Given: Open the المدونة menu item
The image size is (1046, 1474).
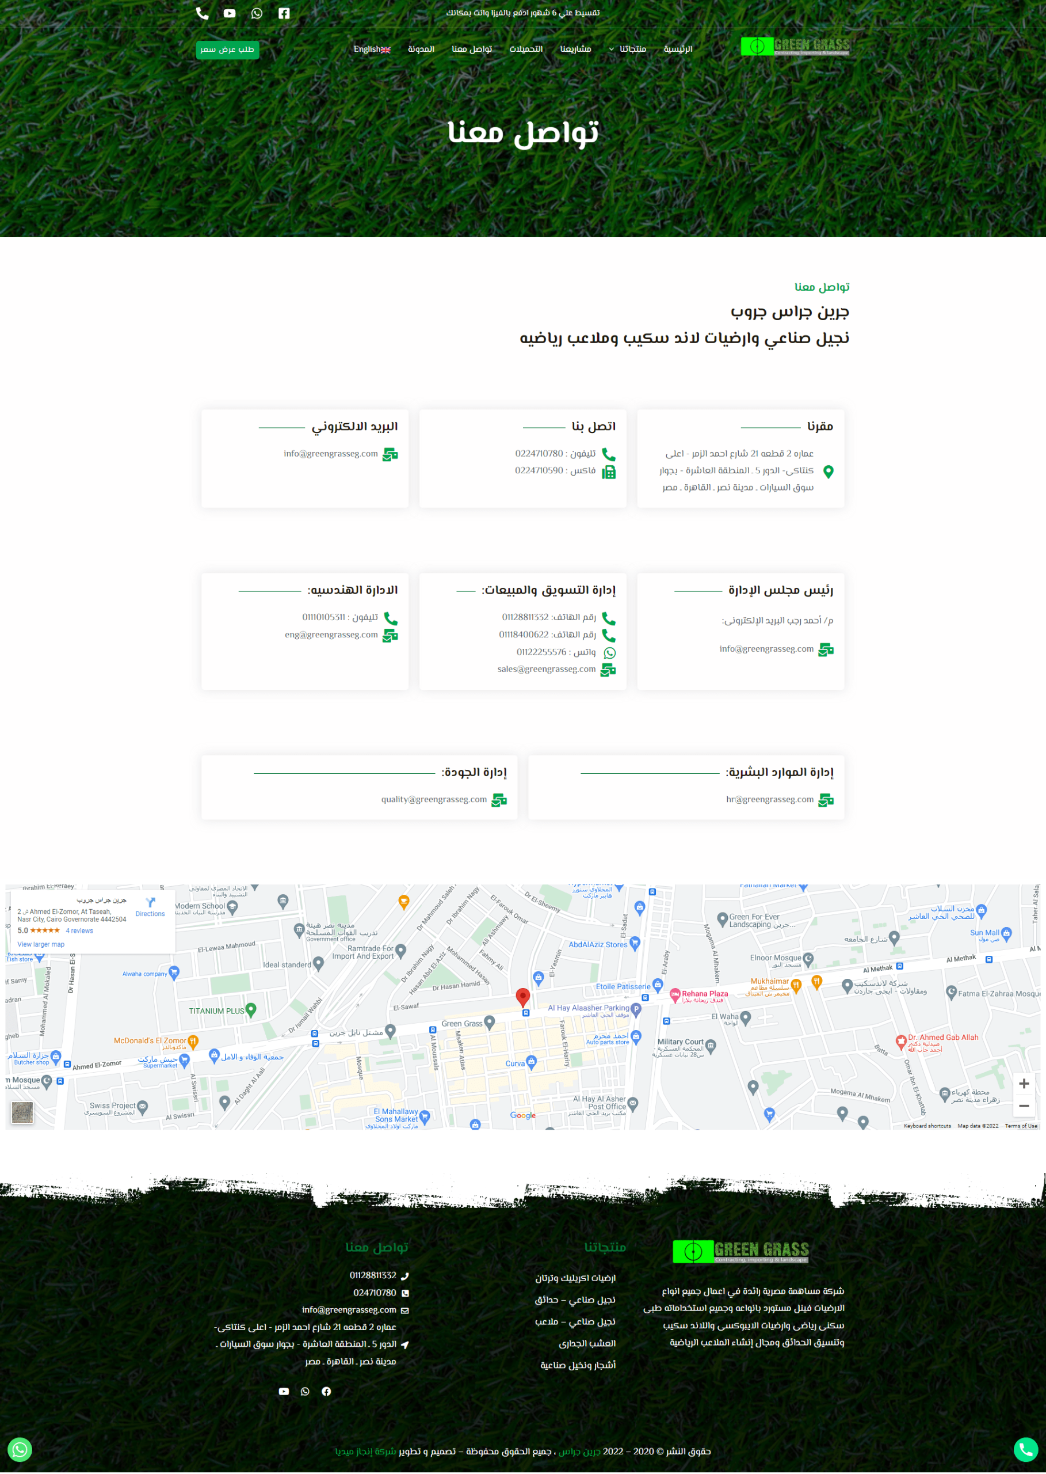Looking at the screenshot, I should [421, 49].
